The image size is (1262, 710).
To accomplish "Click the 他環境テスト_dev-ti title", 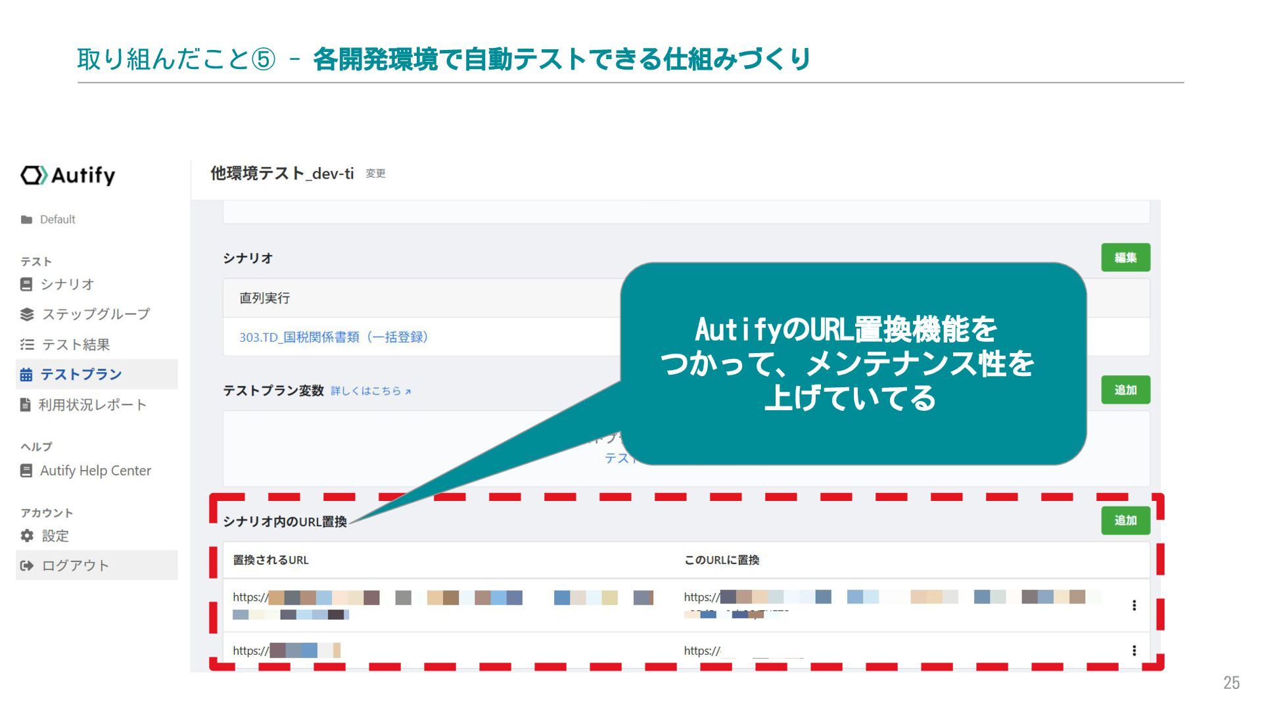I will (x=282, y=174).
